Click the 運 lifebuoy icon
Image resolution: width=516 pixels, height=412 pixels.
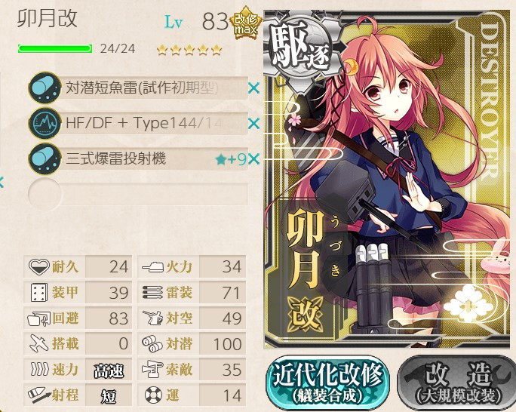click(153, 395)
